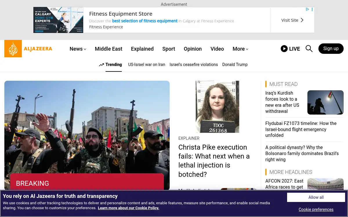The width and height of the screenshot is (348, 217).
Task: Open the search magnifier icon
Action: pyautogui.click(x=309, y=49)
